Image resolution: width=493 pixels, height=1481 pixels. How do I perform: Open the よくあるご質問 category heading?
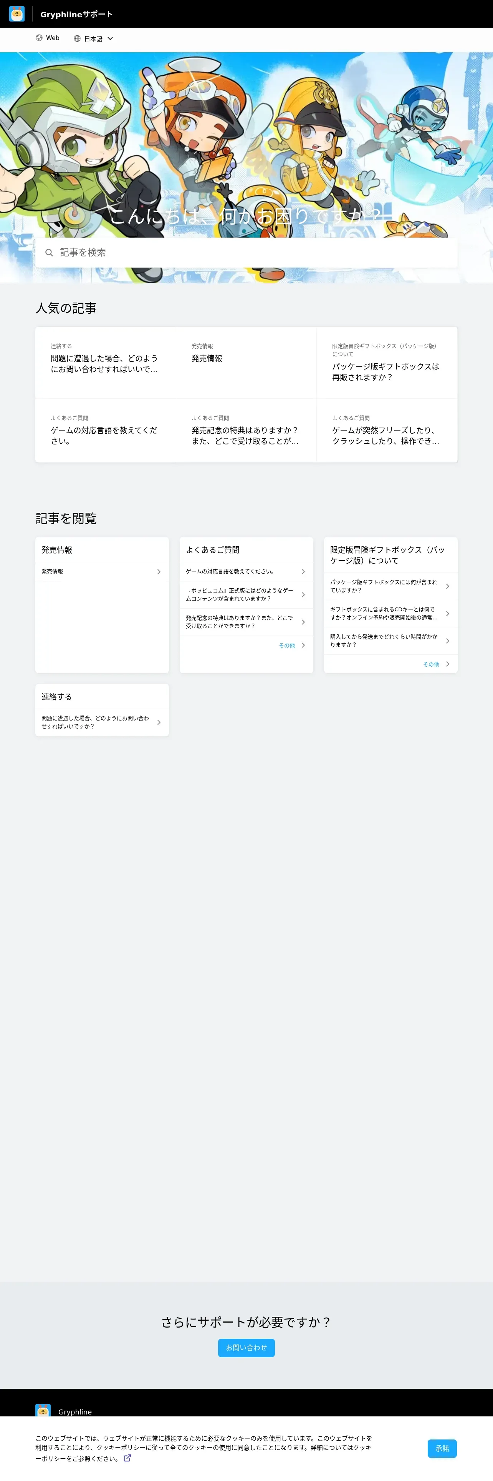coord(212,550)
